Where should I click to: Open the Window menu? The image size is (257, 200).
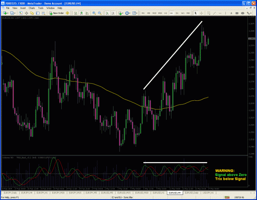click(x=51, y=8)
